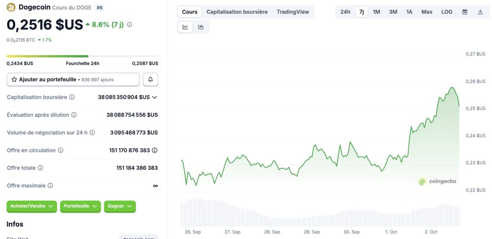Click info icon beside Offre en circulation value
The height and width of the screenshot is (239, 492).
click(x=155, y=150)
